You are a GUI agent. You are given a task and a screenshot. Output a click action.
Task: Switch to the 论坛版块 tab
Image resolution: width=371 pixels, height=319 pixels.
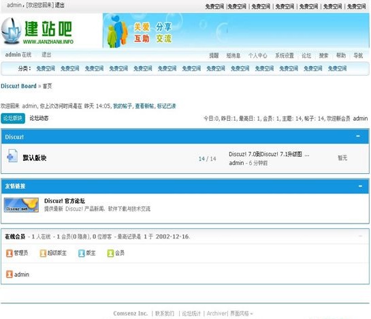[x=13, y=119]
